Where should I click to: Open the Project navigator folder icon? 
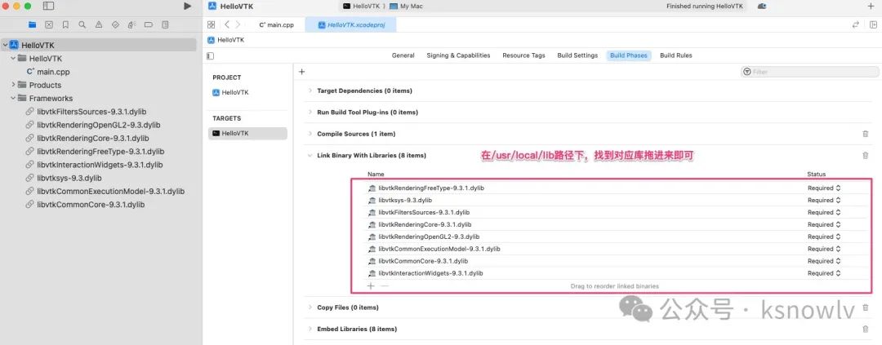tap(32, 24)
